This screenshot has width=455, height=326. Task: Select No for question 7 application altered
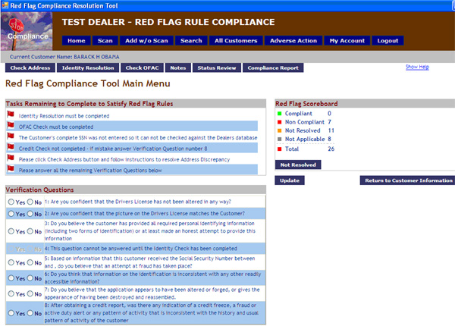tap(30, 293)
